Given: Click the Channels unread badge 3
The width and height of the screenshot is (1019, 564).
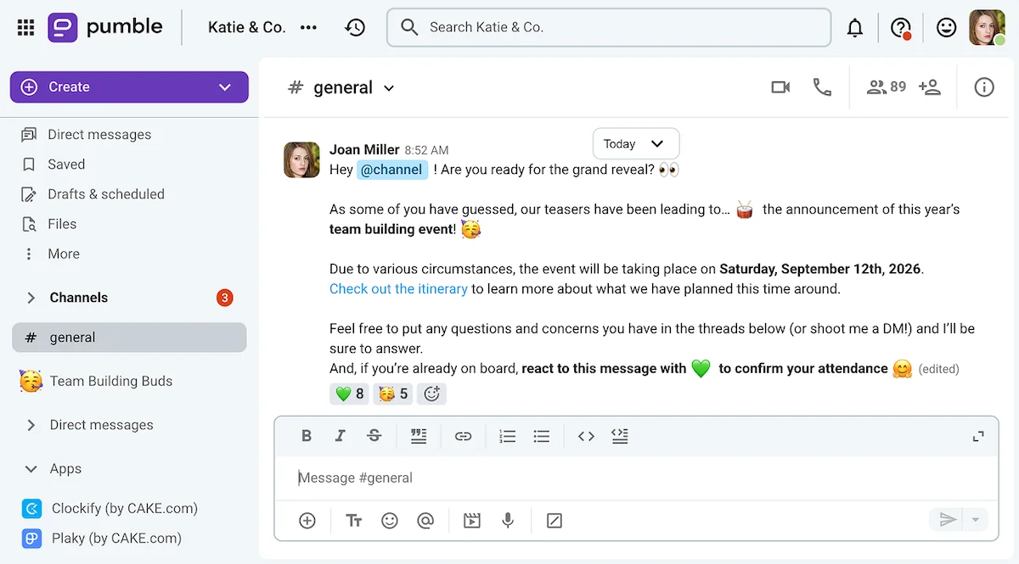Looking at the screenshot, I should (x=224, y=298).
